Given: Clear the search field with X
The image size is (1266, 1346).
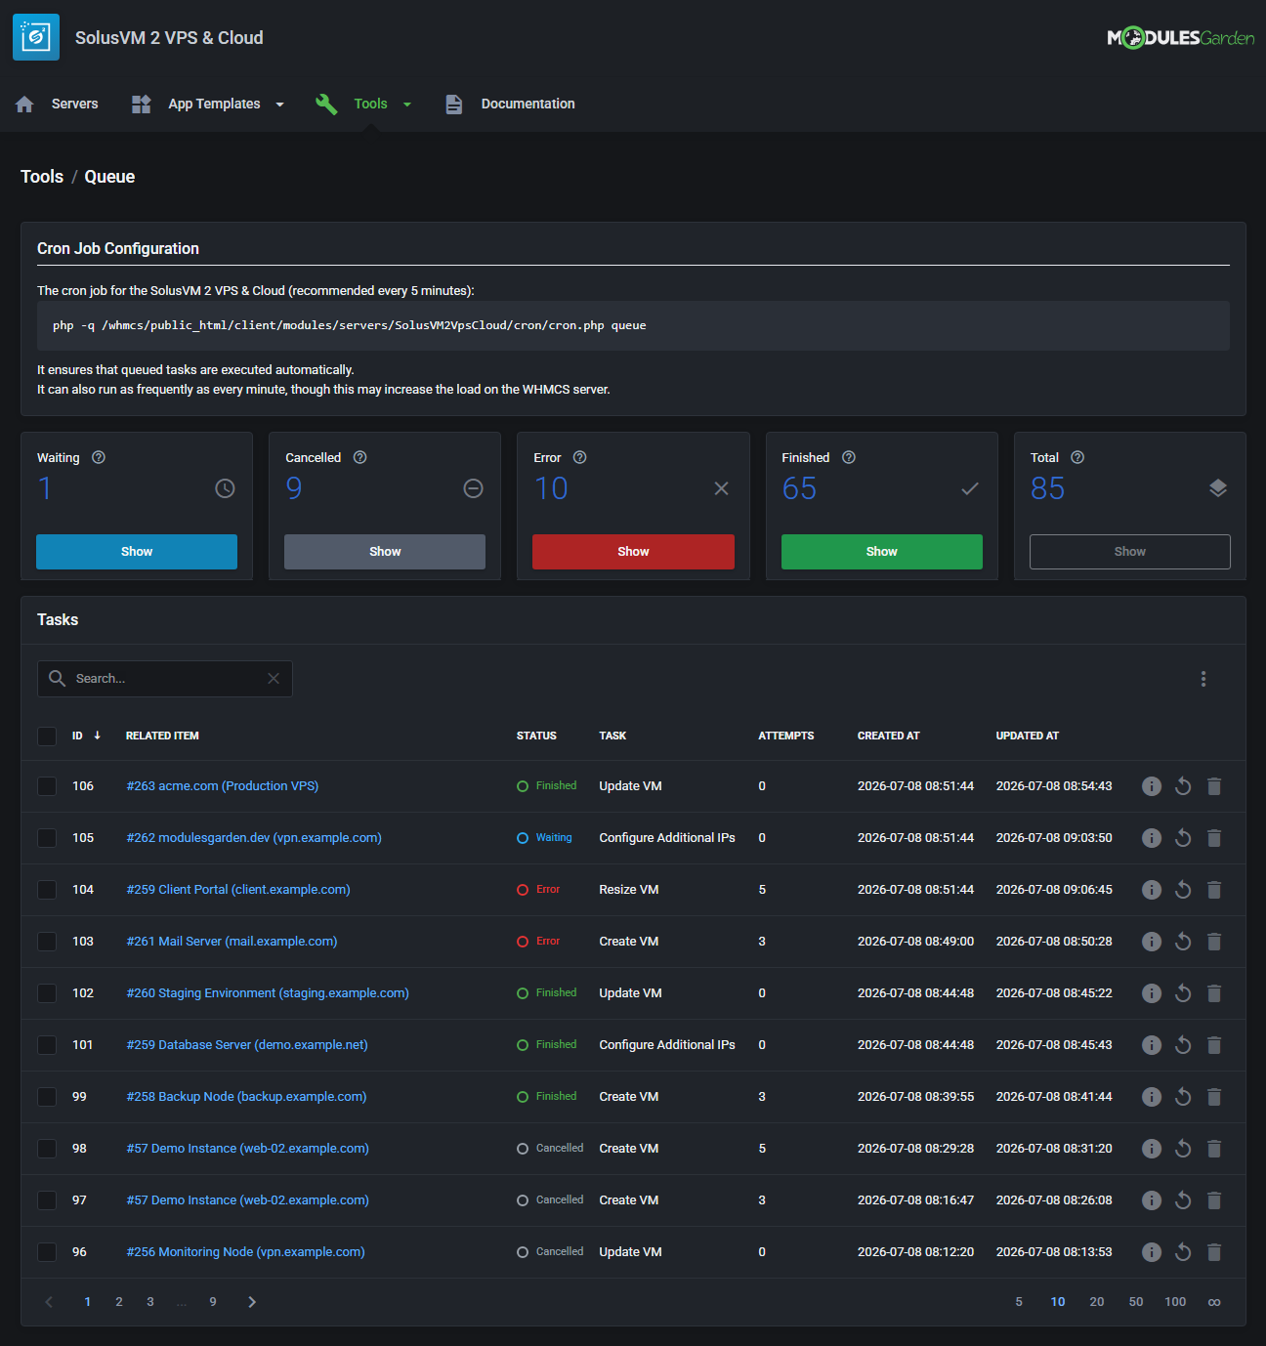Looking at the screenshot, I should point(274,679).
